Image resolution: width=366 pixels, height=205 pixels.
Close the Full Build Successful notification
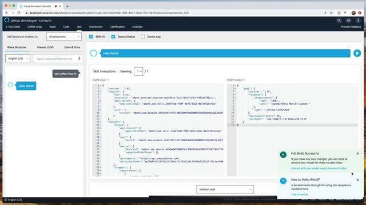tap(357, 154)
